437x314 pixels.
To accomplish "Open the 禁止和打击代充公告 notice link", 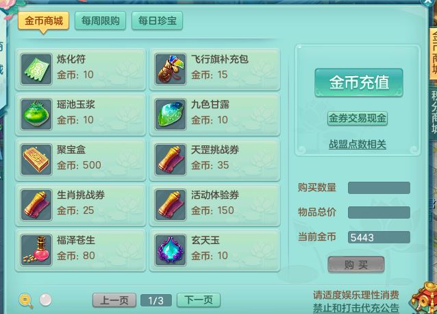I will click(356, 308).
